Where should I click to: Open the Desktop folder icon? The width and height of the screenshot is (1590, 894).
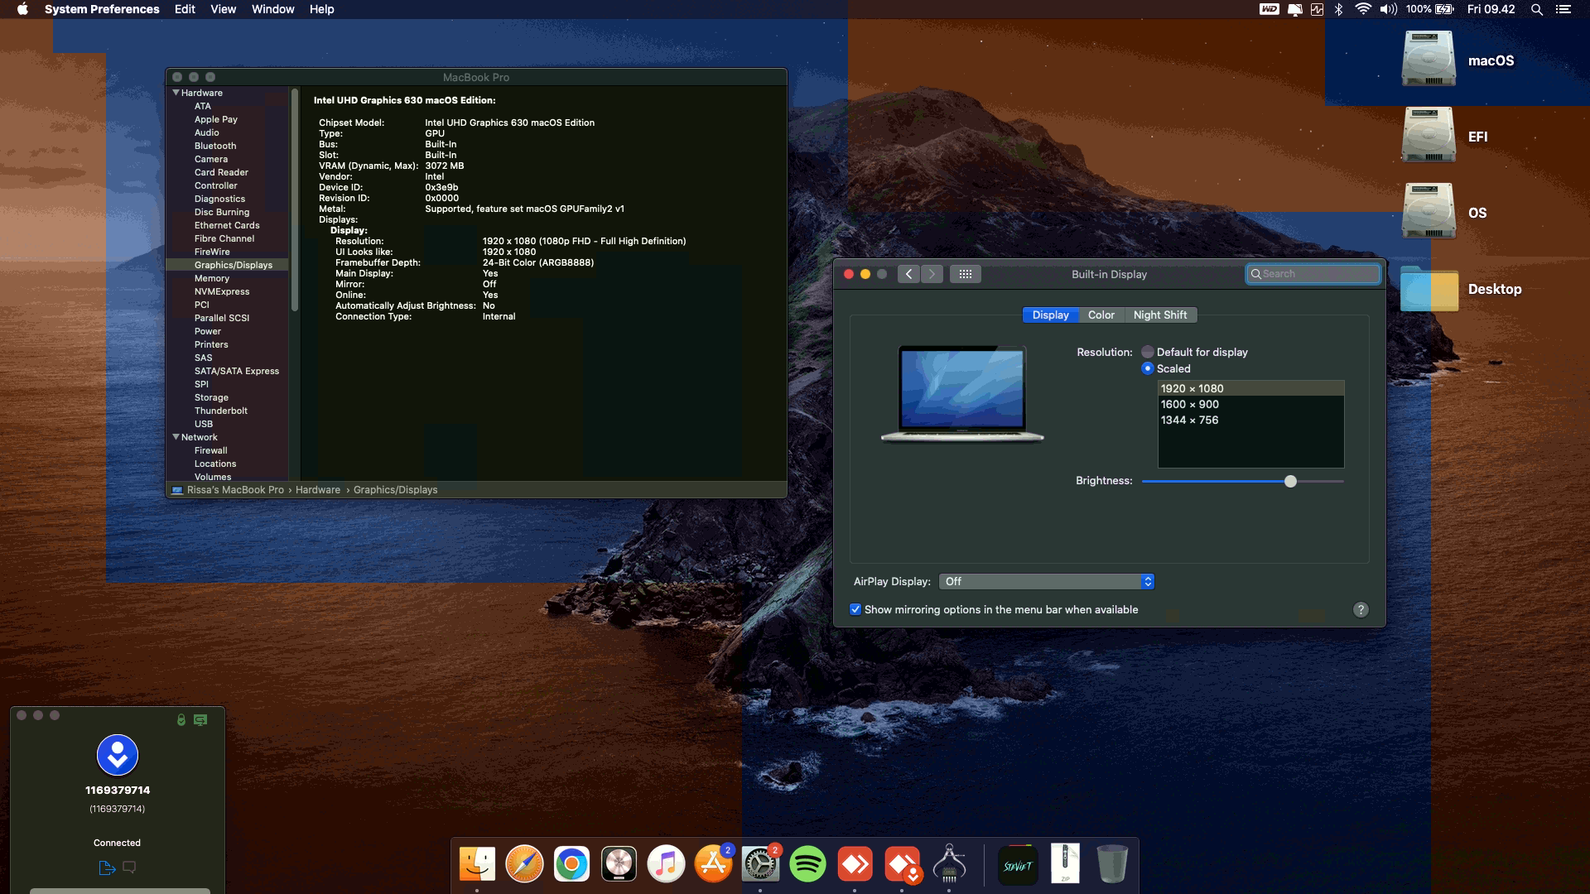tap(1429, 288)
